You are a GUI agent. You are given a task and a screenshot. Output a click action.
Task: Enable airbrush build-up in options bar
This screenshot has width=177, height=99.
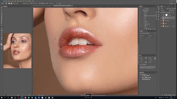click(x=40, y=4)
